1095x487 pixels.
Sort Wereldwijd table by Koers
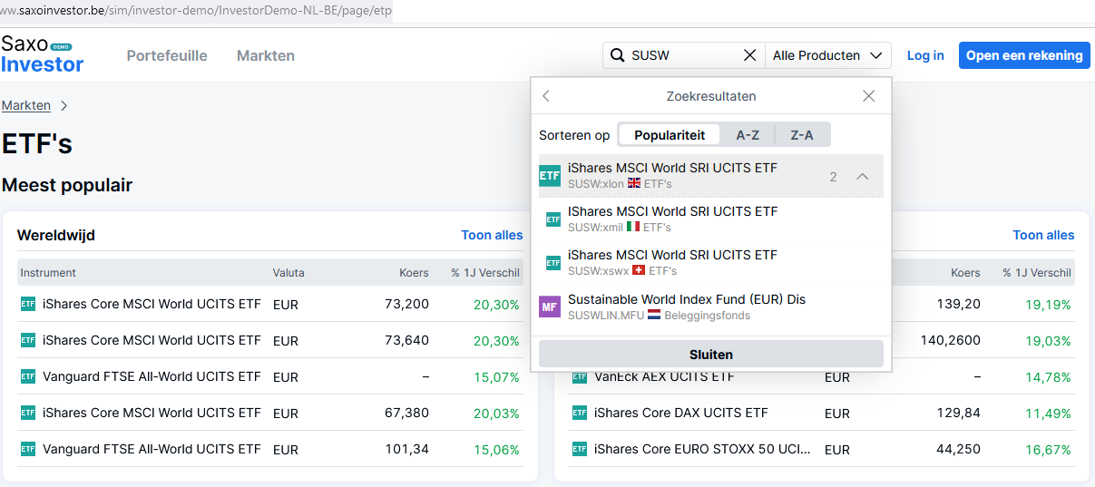click(x=415, y=272)
